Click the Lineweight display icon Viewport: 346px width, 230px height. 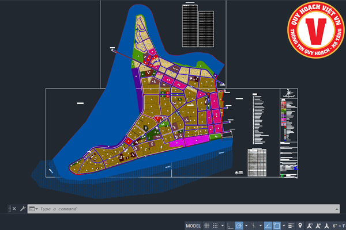click(x=291, y=225)
